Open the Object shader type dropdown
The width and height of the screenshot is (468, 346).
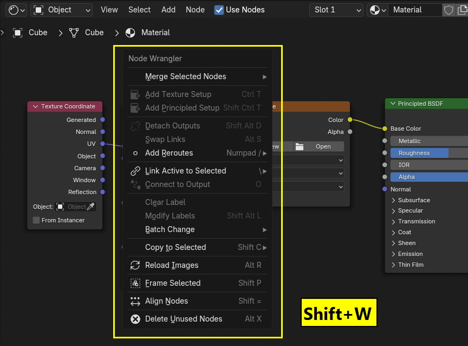tap(62, 10)
